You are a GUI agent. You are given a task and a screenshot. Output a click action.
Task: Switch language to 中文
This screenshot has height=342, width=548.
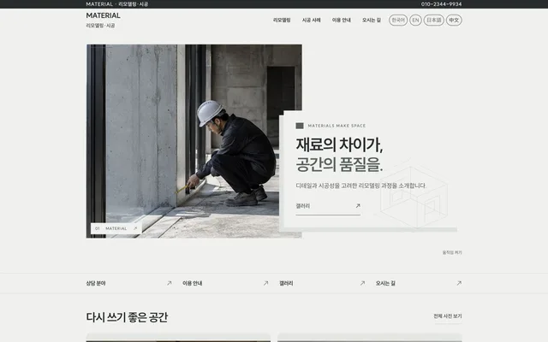[454, 21]
